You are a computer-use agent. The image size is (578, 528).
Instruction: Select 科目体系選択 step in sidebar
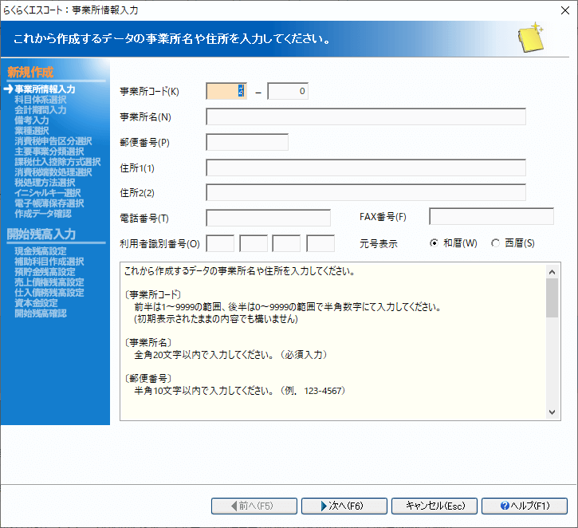40,100
